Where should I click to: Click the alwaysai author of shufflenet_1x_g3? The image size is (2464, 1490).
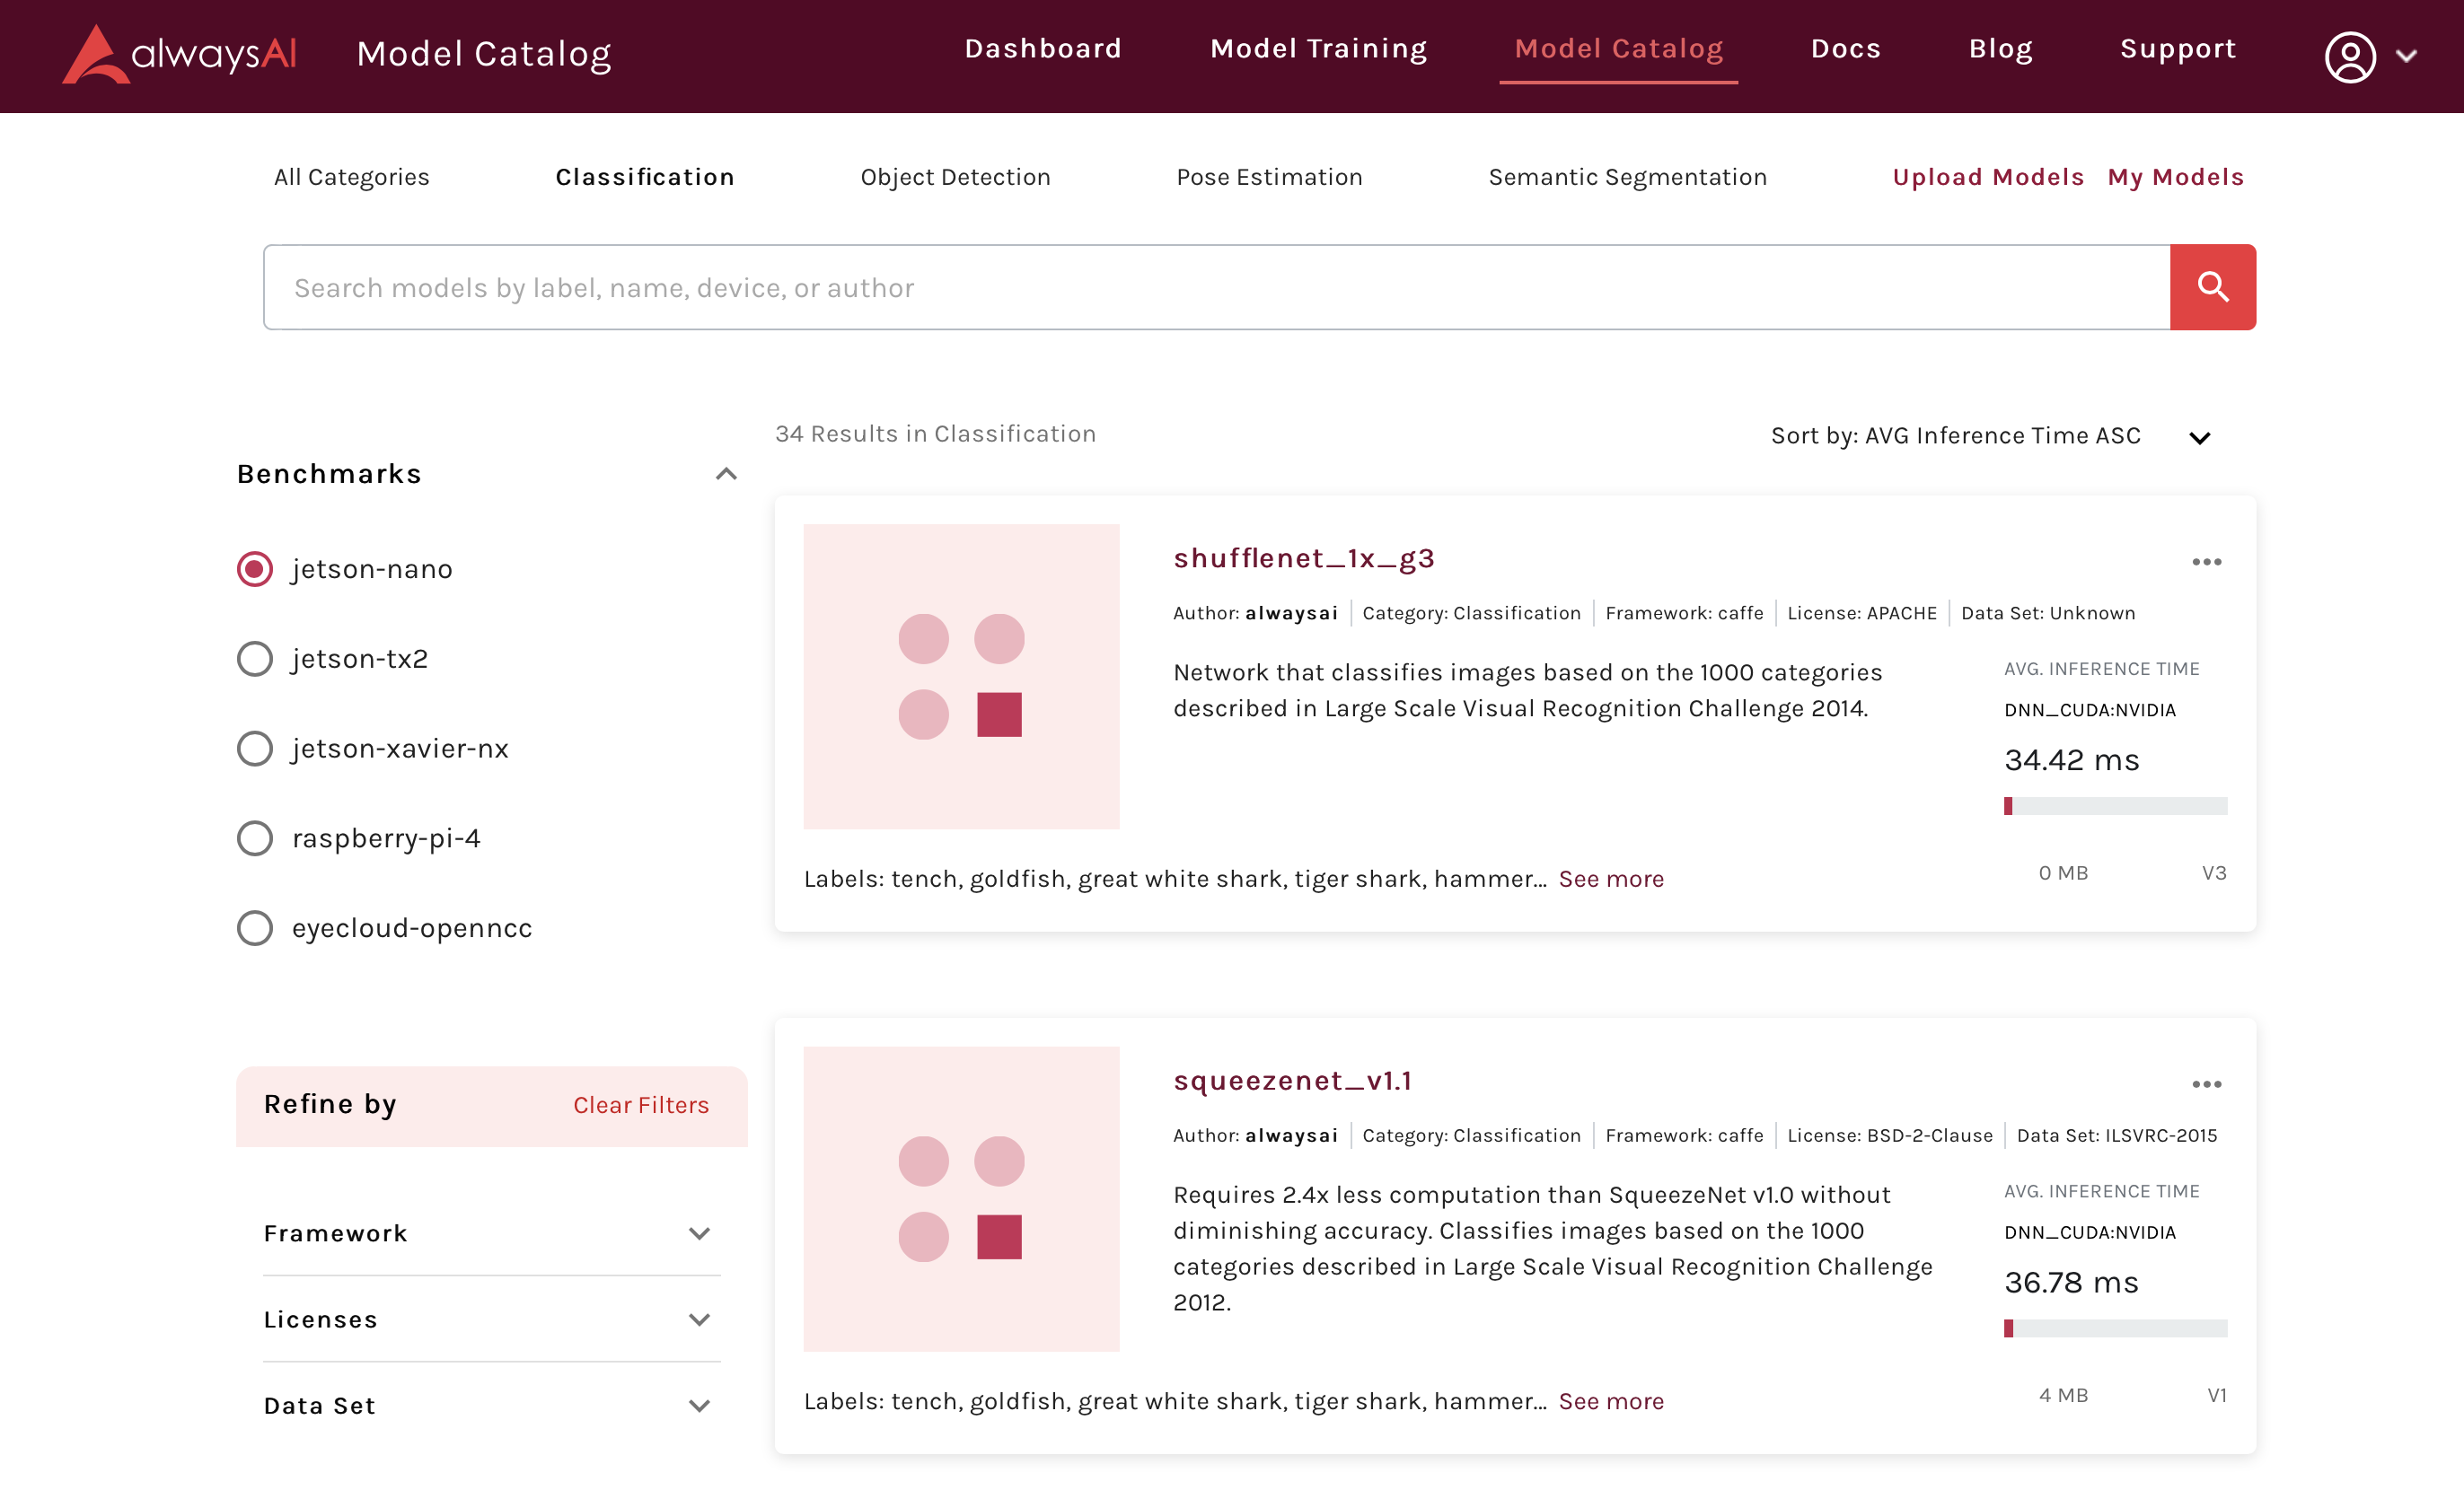(x=1291, y=612)
